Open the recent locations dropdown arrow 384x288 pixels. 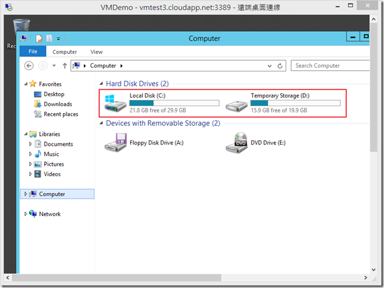coord(54,65)
